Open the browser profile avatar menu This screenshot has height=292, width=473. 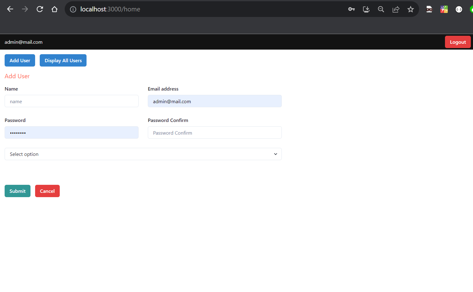(x=471, y=9)
